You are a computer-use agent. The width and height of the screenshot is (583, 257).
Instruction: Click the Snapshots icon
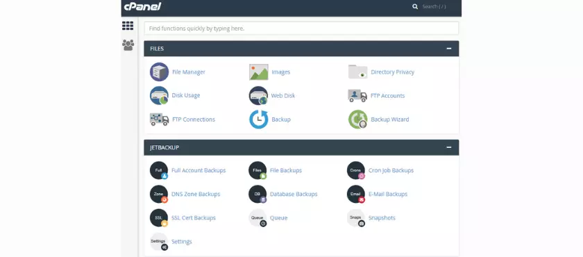click(356, 218)
